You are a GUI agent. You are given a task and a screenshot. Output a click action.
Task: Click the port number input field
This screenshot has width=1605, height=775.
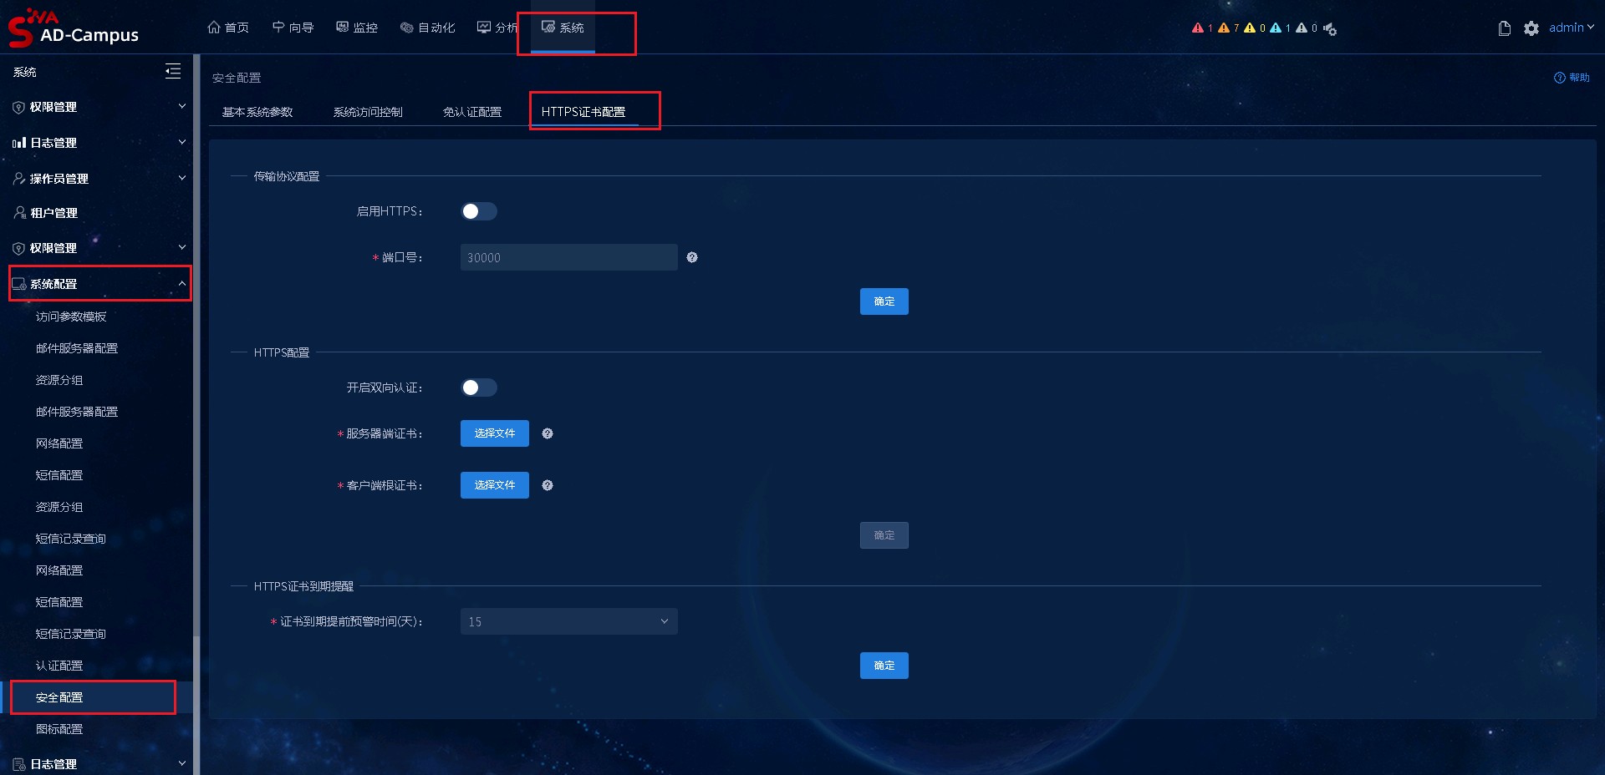(568, 257)
